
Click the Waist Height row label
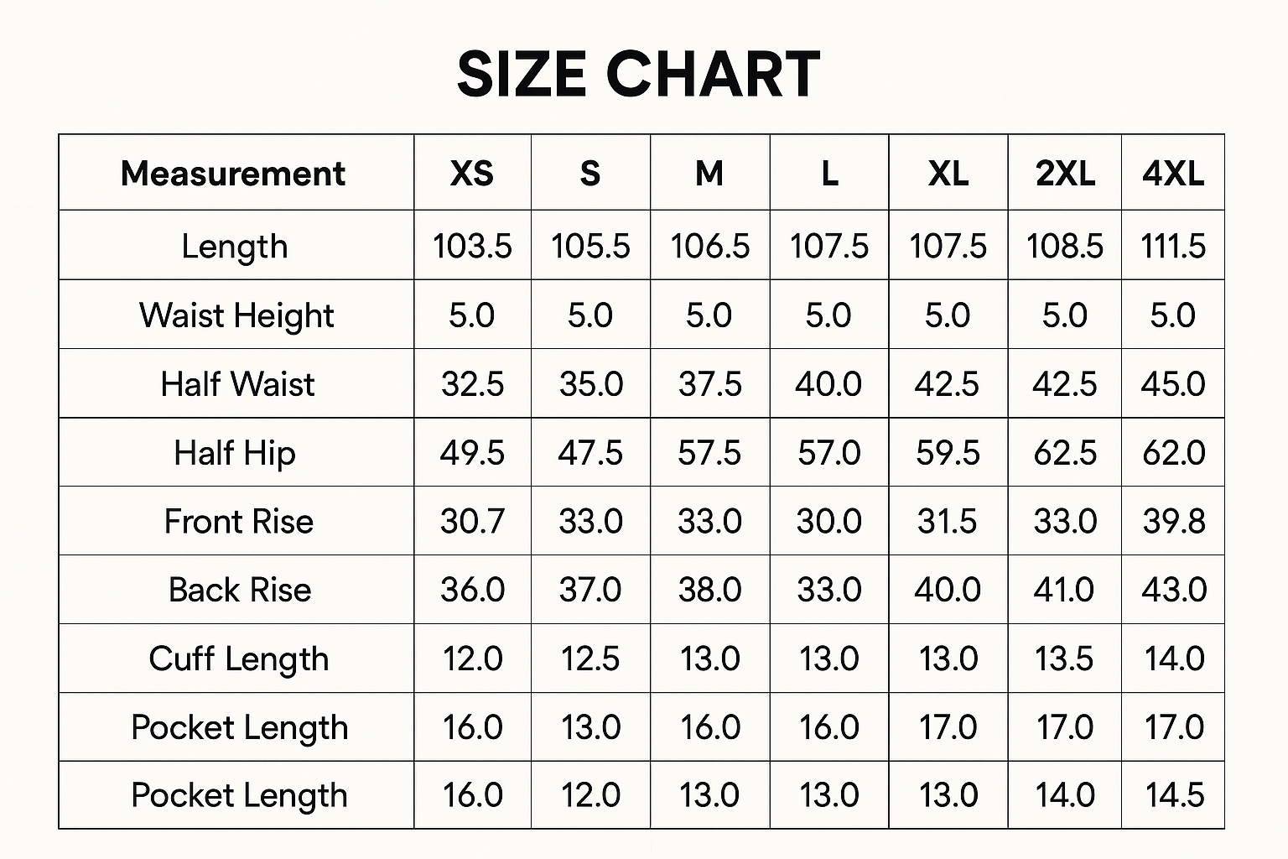(x=236, y=315)
